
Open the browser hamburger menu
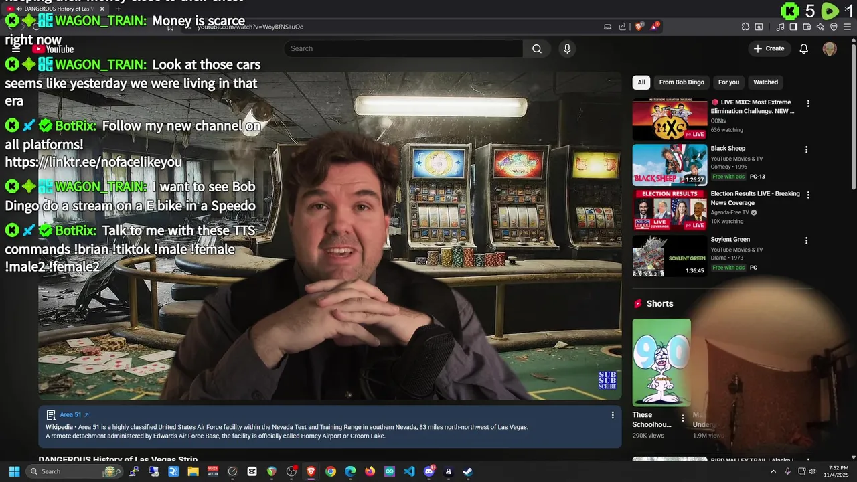tap(847, 27)
